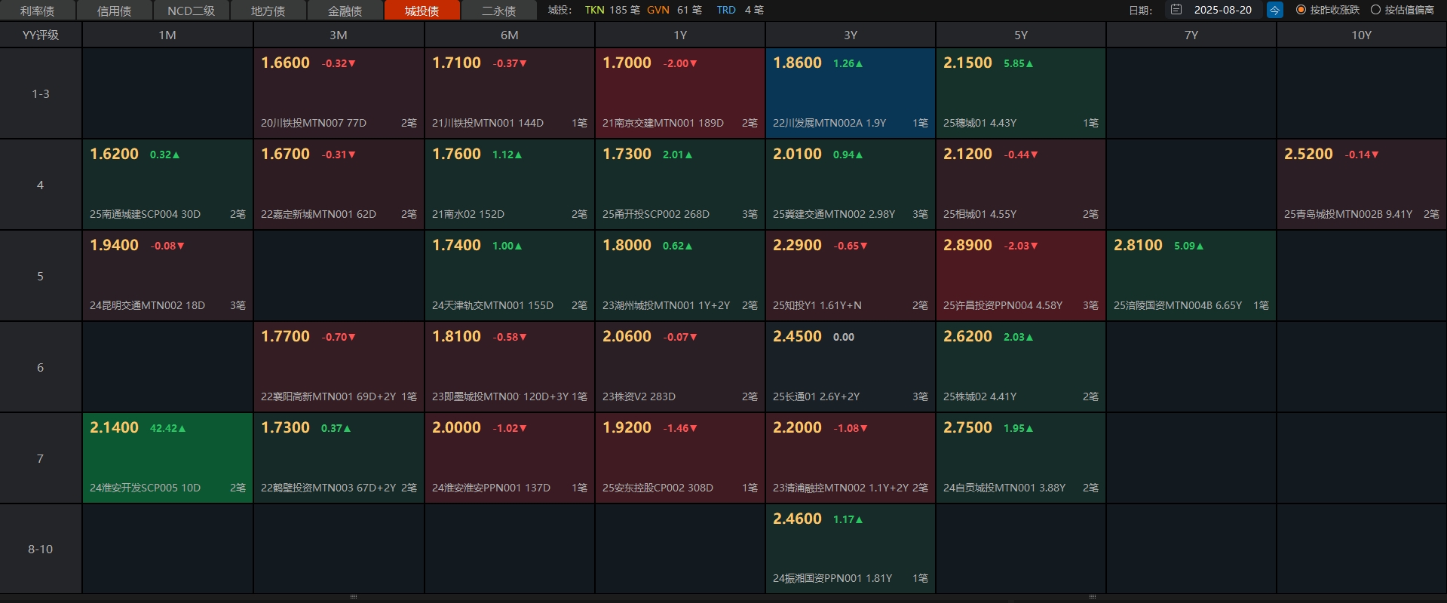Viewport: 1447px width, 603px height.
Task: Open 25南通城建SCP004 30D cell
Action: (x=167, y=185)
